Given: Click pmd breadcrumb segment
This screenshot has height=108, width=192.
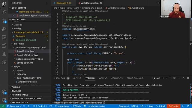Looking at the screenshot, I should pyautogui.click(x=99, y=8).
